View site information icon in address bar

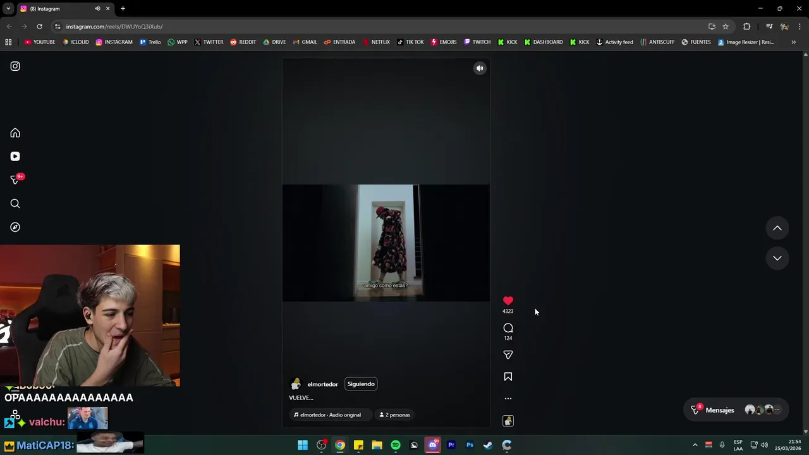58,27
